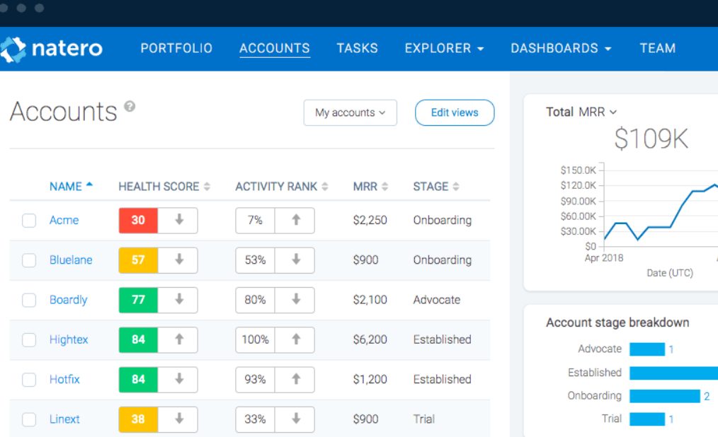Click the Onboarding bar in stage breakdown
Image resolution: width=718 pixels, height=437 pixels.
665,396
